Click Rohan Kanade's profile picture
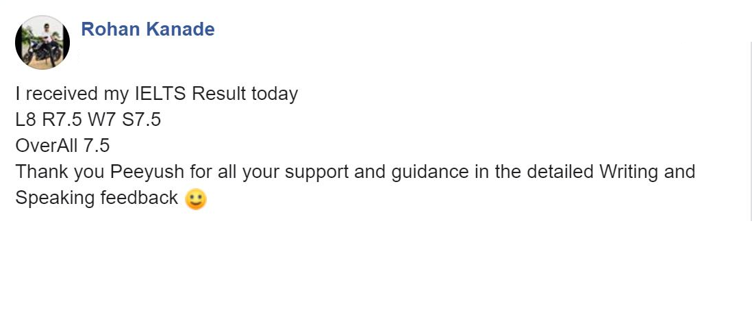This screenshot has height=334, width=752. [x=42, y=42]
